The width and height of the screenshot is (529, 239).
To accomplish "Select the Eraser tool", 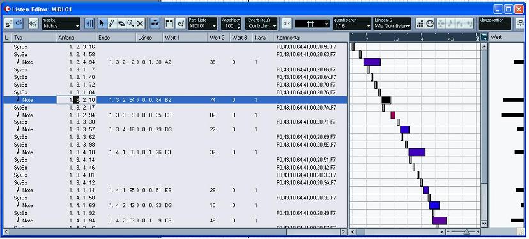I will coord(121,24).
